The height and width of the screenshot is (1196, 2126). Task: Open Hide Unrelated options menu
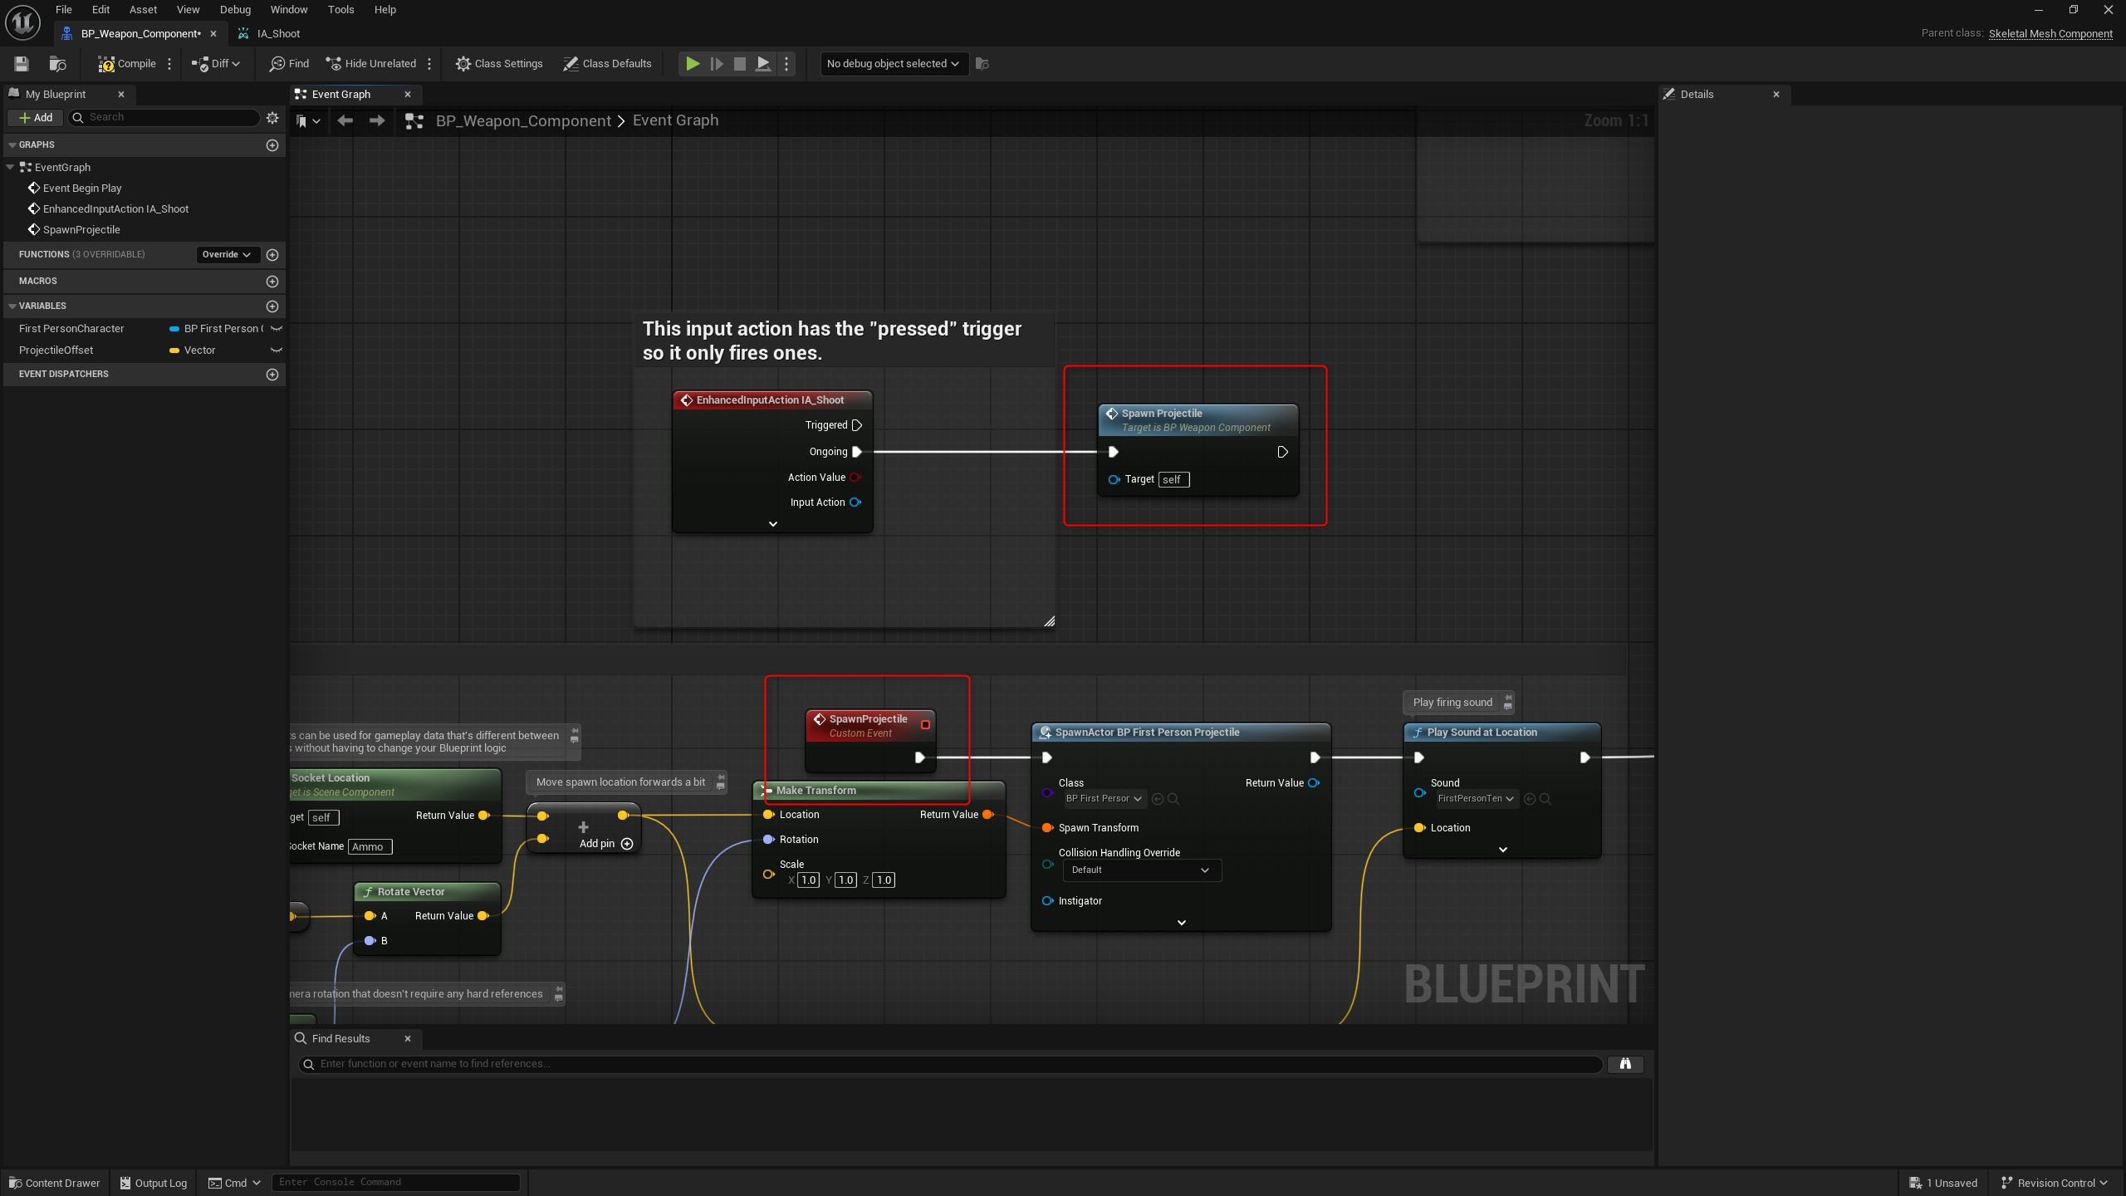point(429,63)
